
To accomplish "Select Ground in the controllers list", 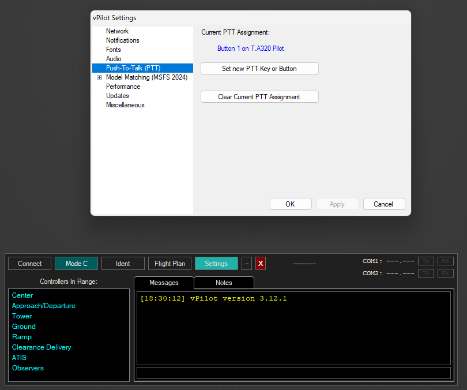I will [24, 327].
